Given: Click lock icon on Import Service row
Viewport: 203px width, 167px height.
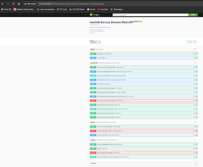Looking at the screenshot, I should (x=196, y=88).
